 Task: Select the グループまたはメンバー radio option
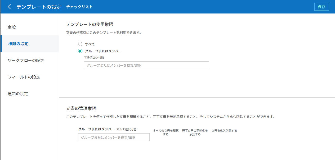coord(80,51)
